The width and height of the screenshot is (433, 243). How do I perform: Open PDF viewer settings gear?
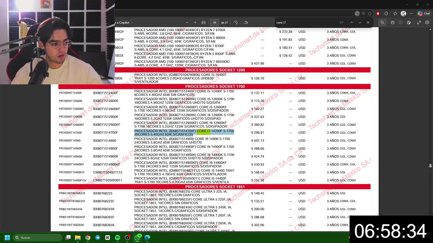point(427,23)
